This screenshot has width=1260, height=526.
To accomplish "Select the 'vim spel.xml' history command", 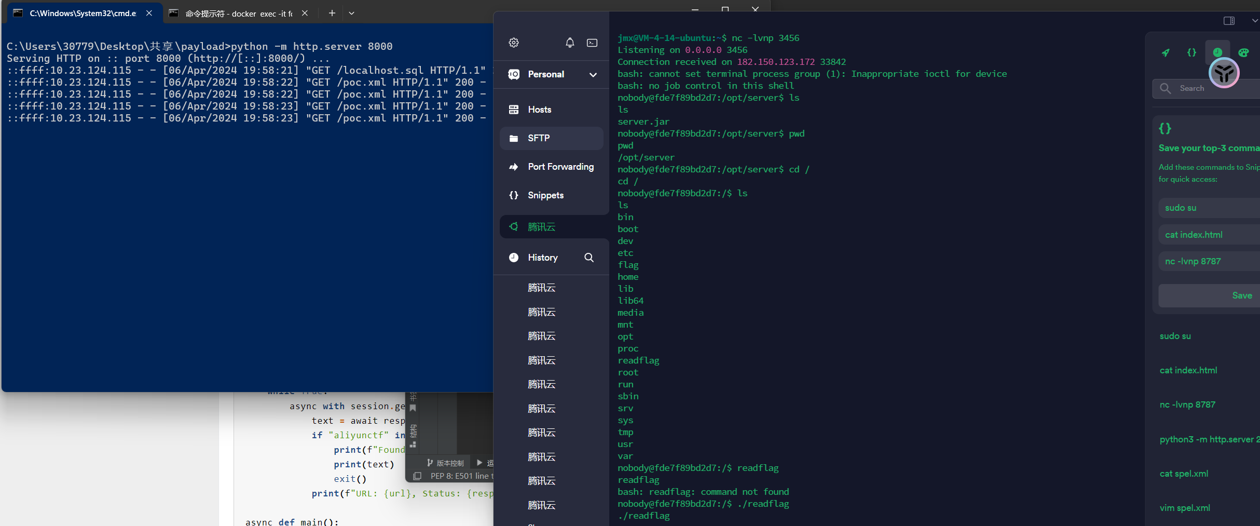I will point(1185,508).
